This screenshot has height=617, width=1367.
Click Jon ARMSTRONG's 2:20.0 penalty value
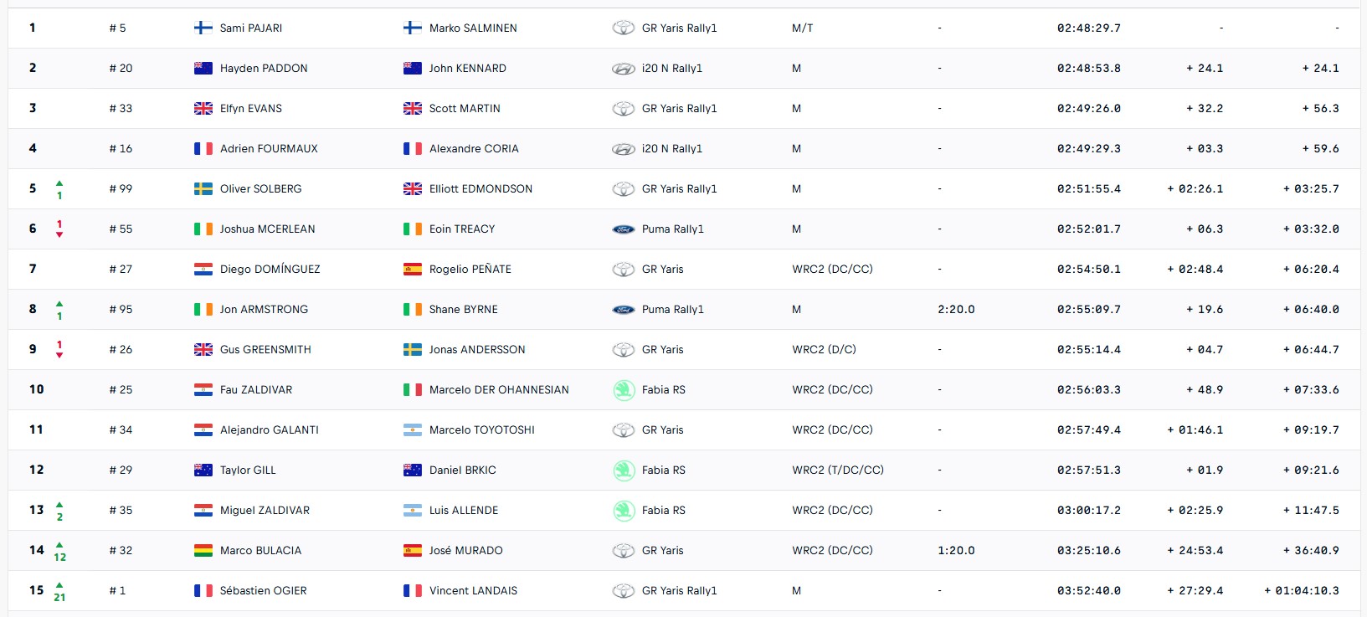pos(956,310)
